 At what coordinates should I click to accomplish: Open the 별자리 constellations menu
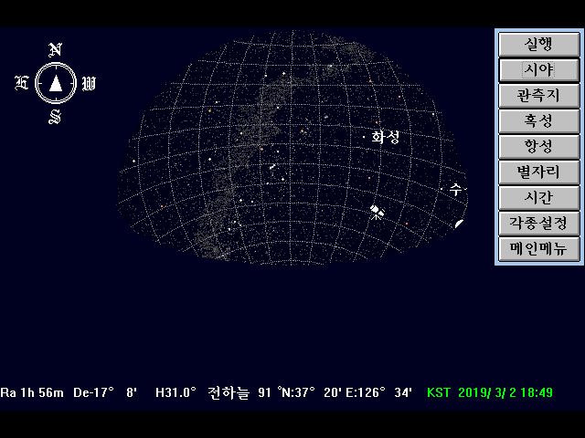coord(539,172)
